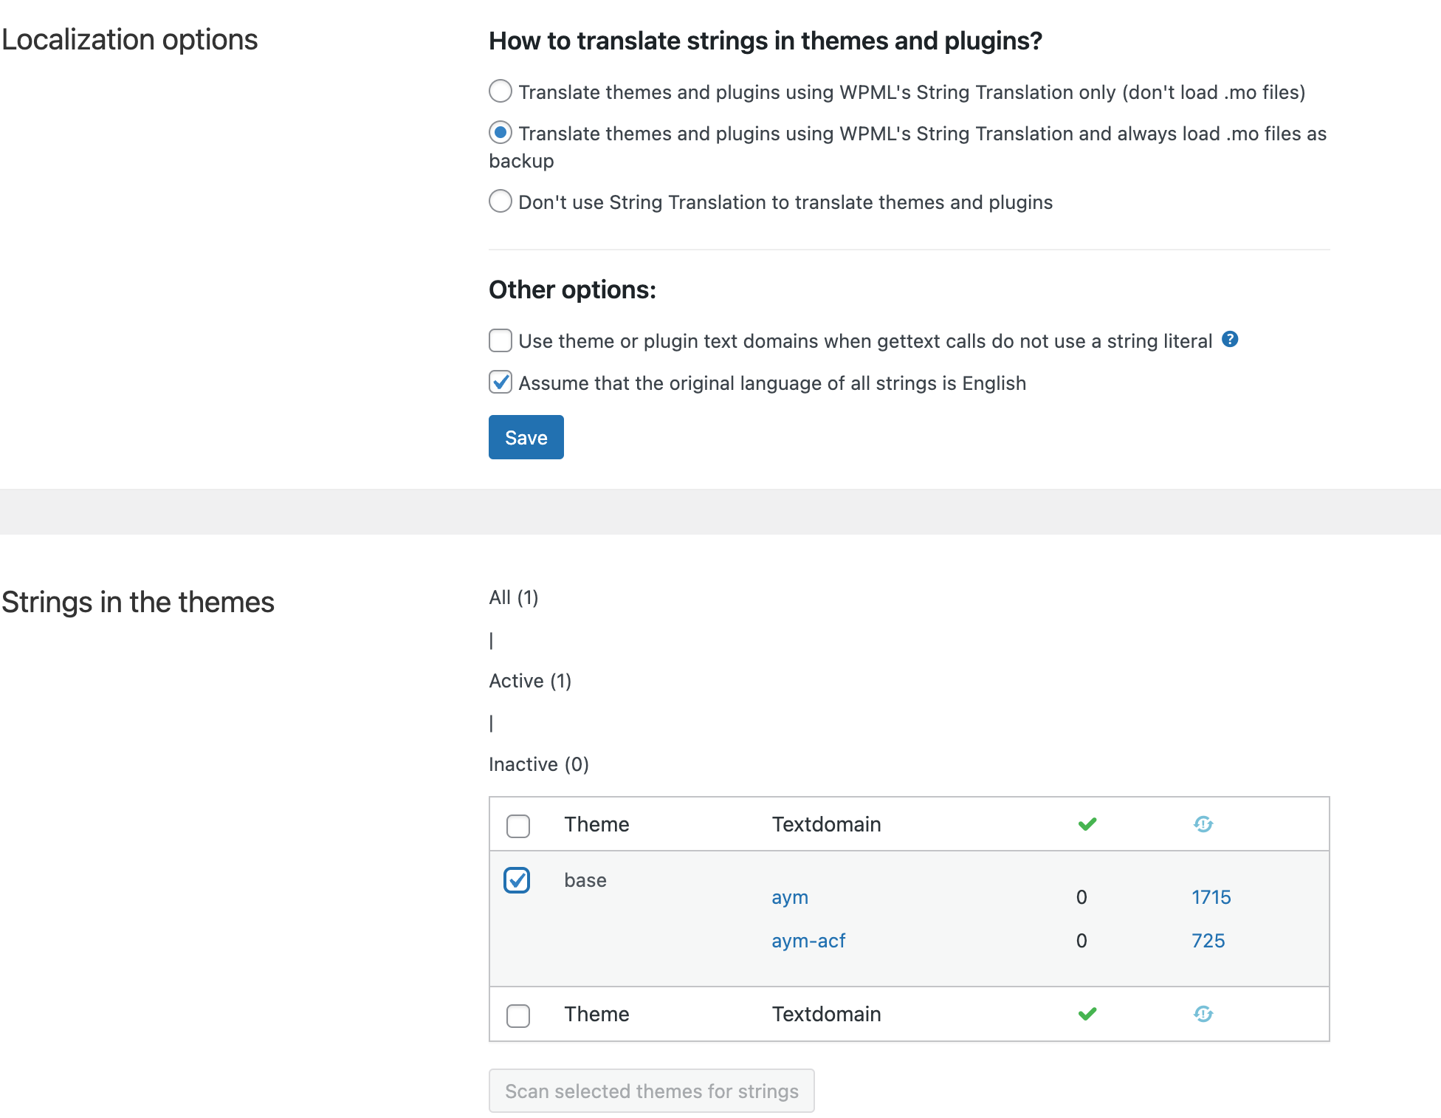Click Scan selected themes for strings
This screenshot has width=1441, height=1118.
tap(651, 1091)
